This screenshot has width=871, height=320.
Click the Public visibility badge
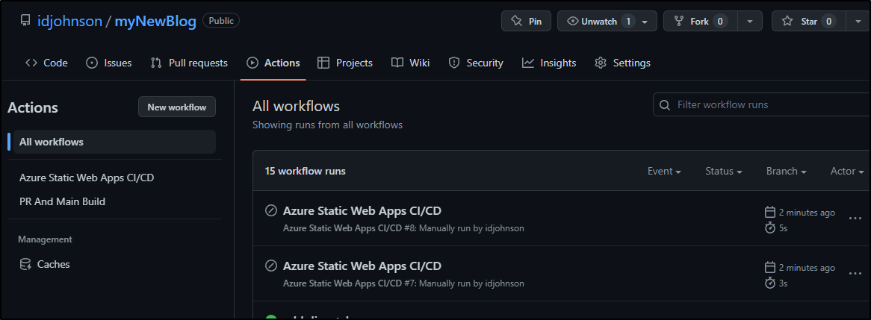[x=221, y=21]
